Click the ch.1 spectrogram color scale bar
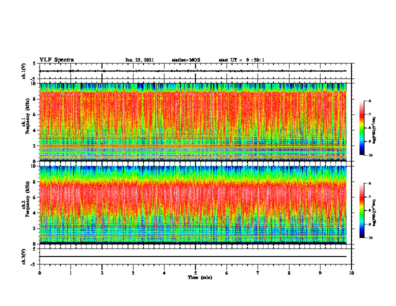Image resolution: width=396 pixels, height=306 pixels. [361, 128]
